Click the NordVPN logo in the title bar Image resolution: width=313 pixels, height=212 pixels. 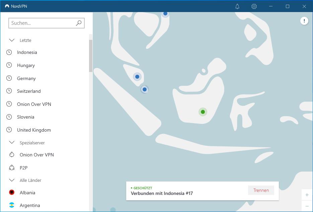(x=7, y=6)
